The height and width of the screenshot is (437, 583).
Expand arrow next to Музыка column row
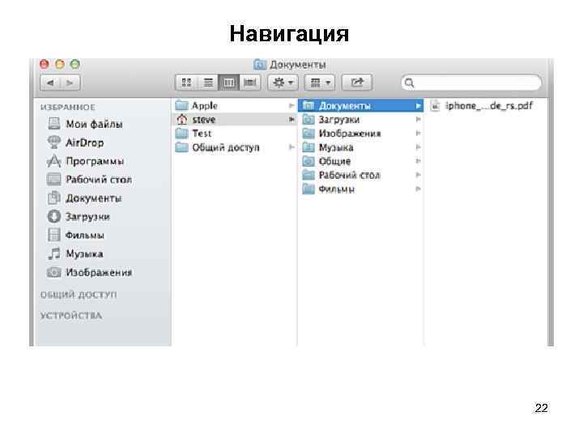click(x=419, y=147)
